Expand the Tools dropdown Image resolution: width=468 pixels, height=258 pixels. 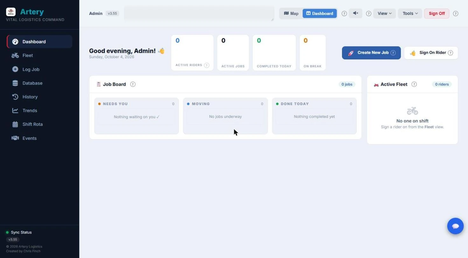(410, 13)
